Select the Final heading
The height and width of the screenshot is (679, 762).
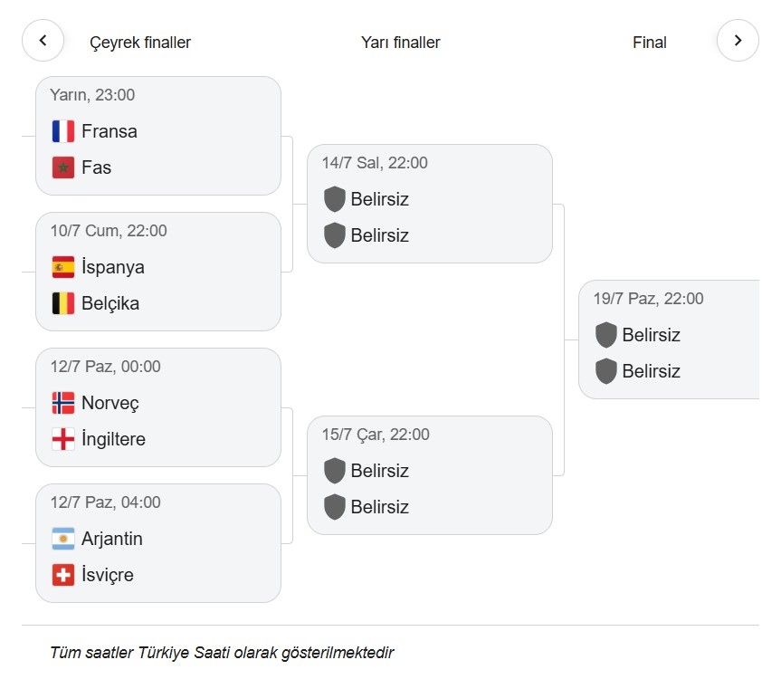point(649,43)
